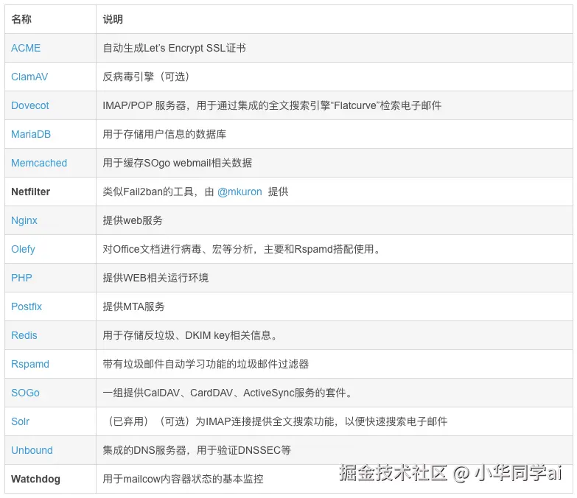Open the Rspamd link
The height and width of the screenshot is (498, 577).
coord(30,364)
